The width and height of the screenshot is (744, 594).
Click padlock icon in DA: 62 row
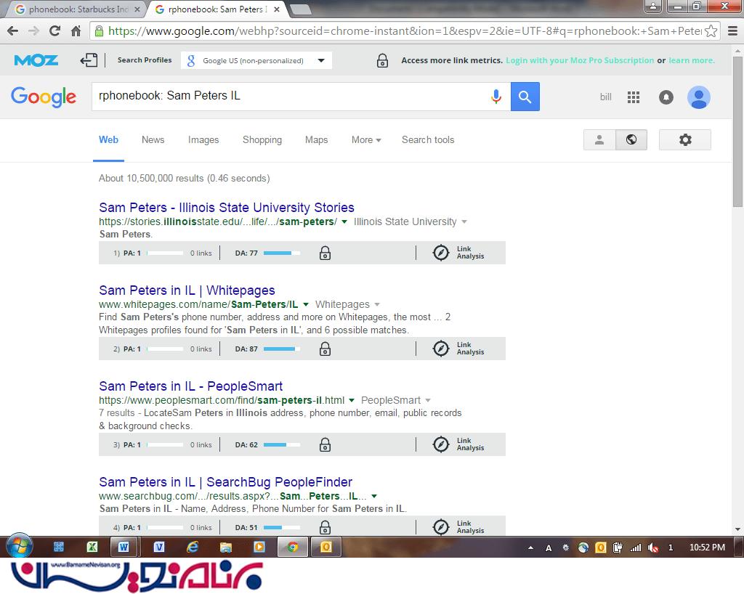[x=325, y=444]
